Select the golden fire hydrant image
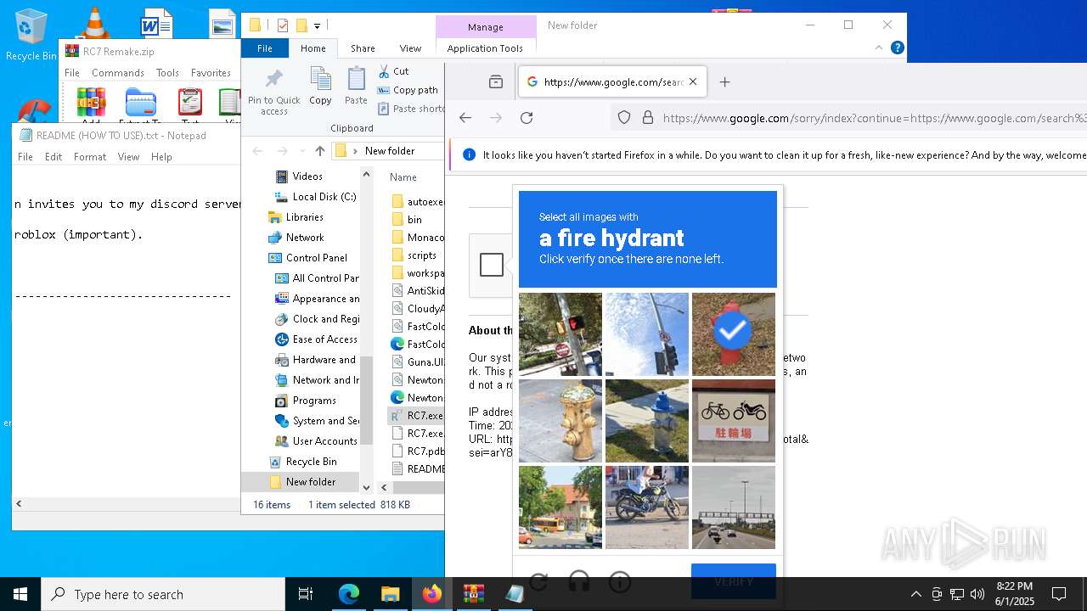Viewport: 1087px width, 611px height. point(560,421)
